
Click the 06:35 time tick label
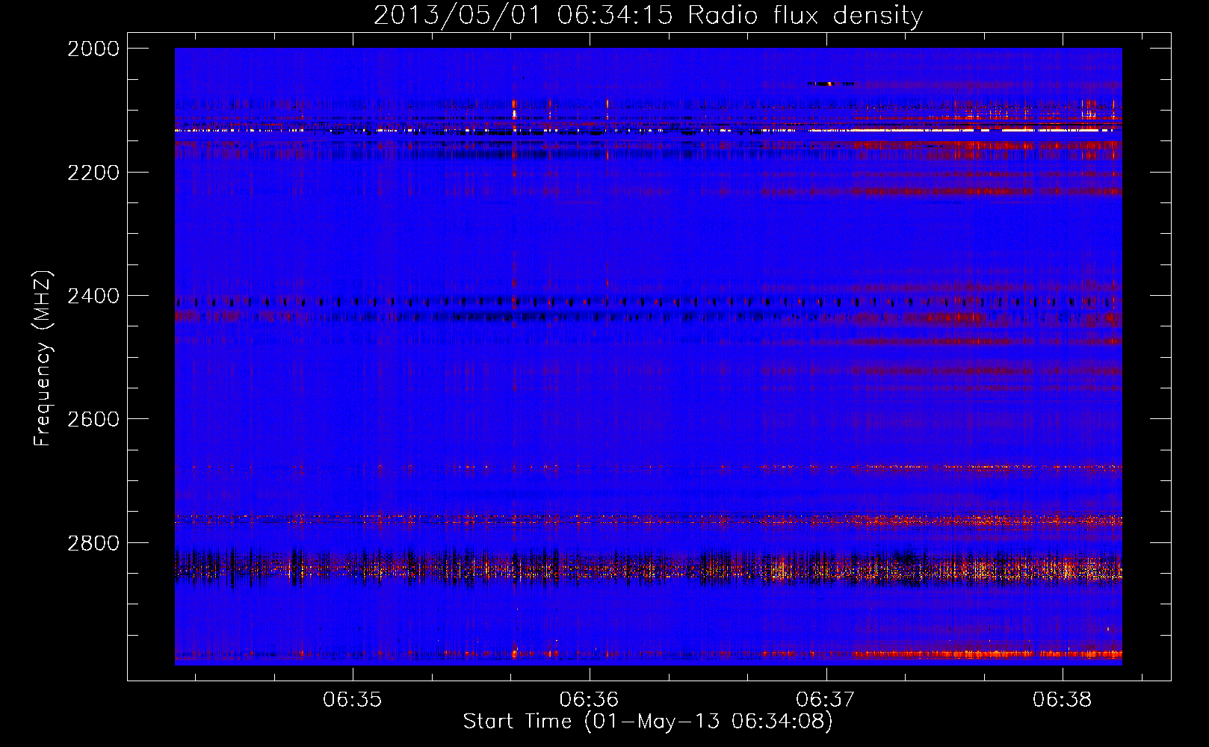tap(353, 699)
